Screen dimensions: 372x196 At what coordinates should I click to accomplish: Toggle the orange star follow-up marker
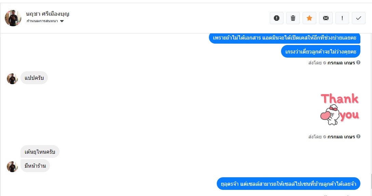tap(309, 18)
